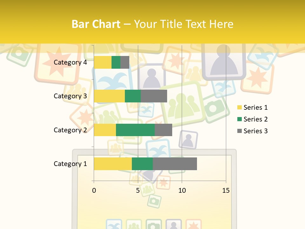Click the gray segment of Category 3 bar
305x229 pixels.
154,96
